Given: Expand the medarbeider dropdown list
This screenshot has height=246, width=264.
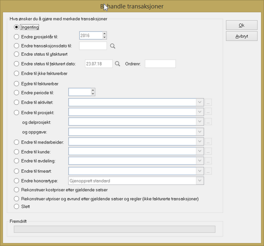Looking at the screenshot, I should tap(200, 141).
